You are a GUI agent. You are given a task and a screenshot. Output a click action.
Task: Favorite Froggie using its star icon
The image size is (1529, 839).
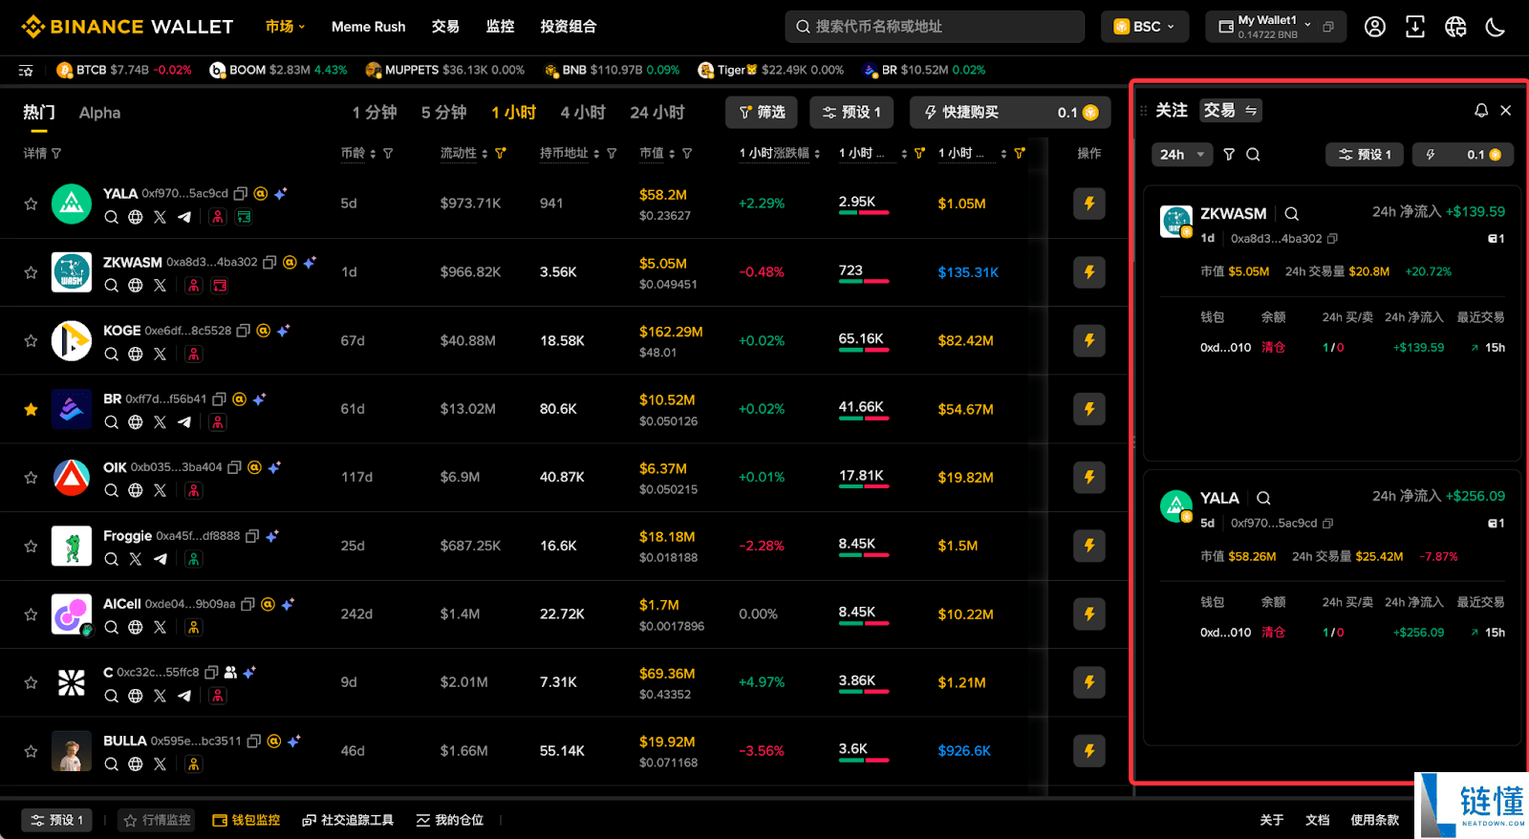pyautogui.click(x=31, y=546)
